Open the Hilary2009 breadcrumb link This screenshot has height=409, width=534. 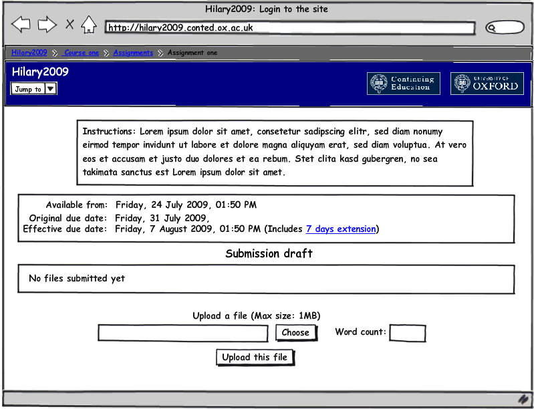coord(29,53)
